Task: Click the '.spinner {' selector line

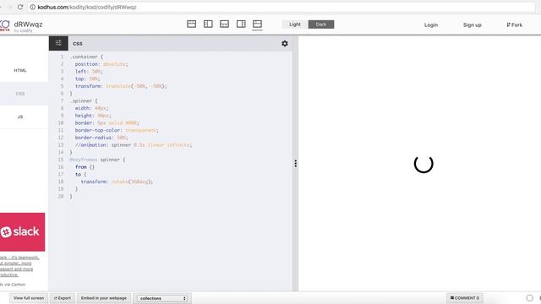Action: (x=84, y=100)
